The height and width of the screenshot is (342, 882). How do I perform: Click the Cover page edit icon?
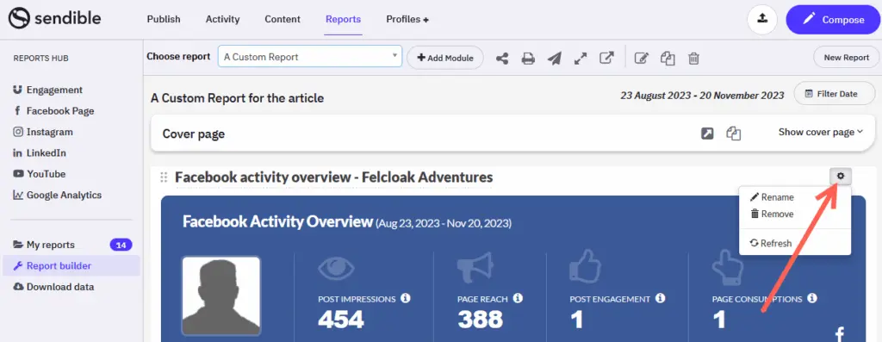point(707,134)
